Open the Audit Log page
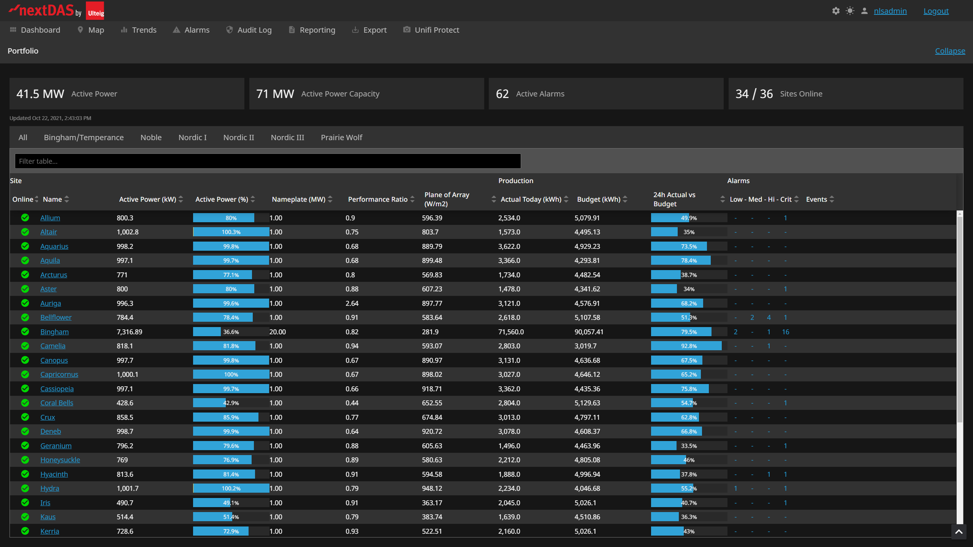This screenshot has height=547, width=973. [249, 30]
